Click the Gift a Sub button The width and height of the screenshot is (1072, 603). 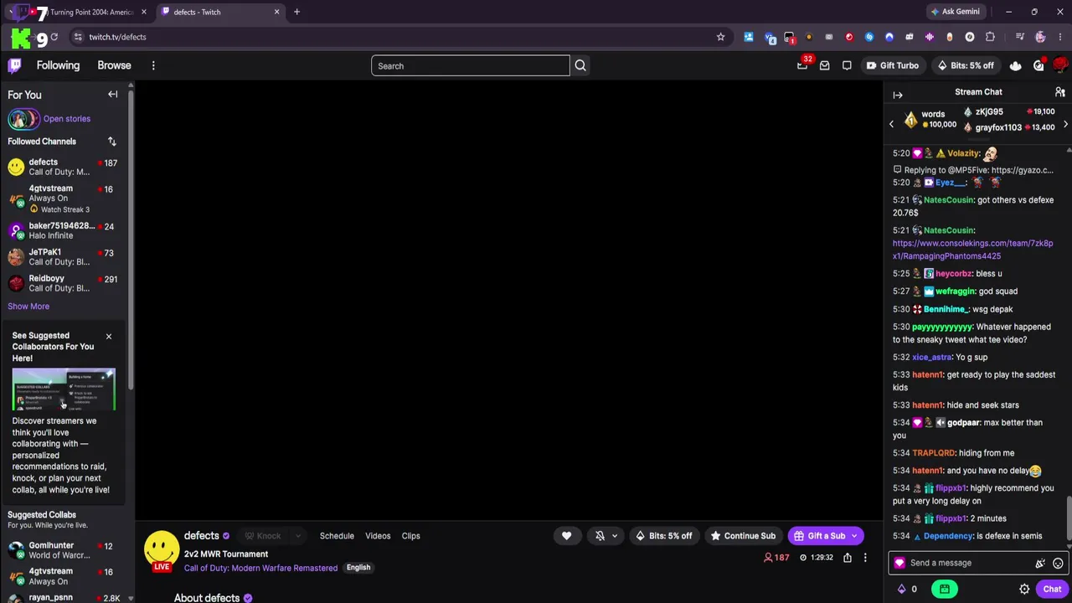pos(819,536)
